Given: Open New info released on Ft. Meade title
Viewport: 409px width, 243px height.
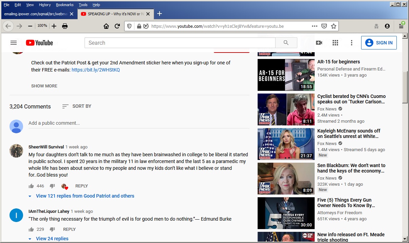Looking at the screenshot, I should pos(351,237).
